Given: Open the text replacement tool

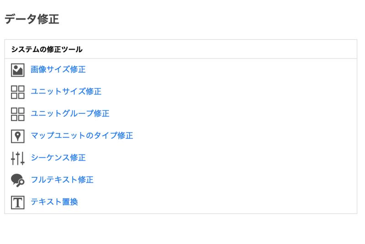Looking at the screenshot, I should tap(54, 202).
